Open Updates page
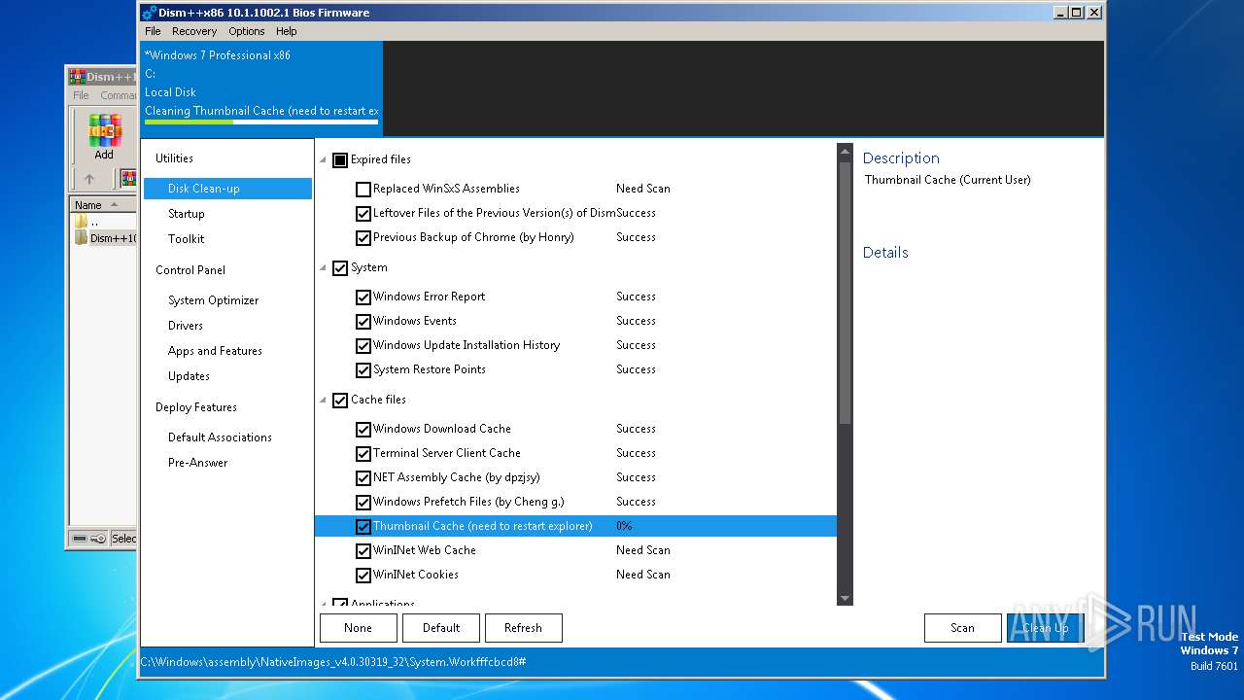1244x700 pixels. [x=189, y=376]
